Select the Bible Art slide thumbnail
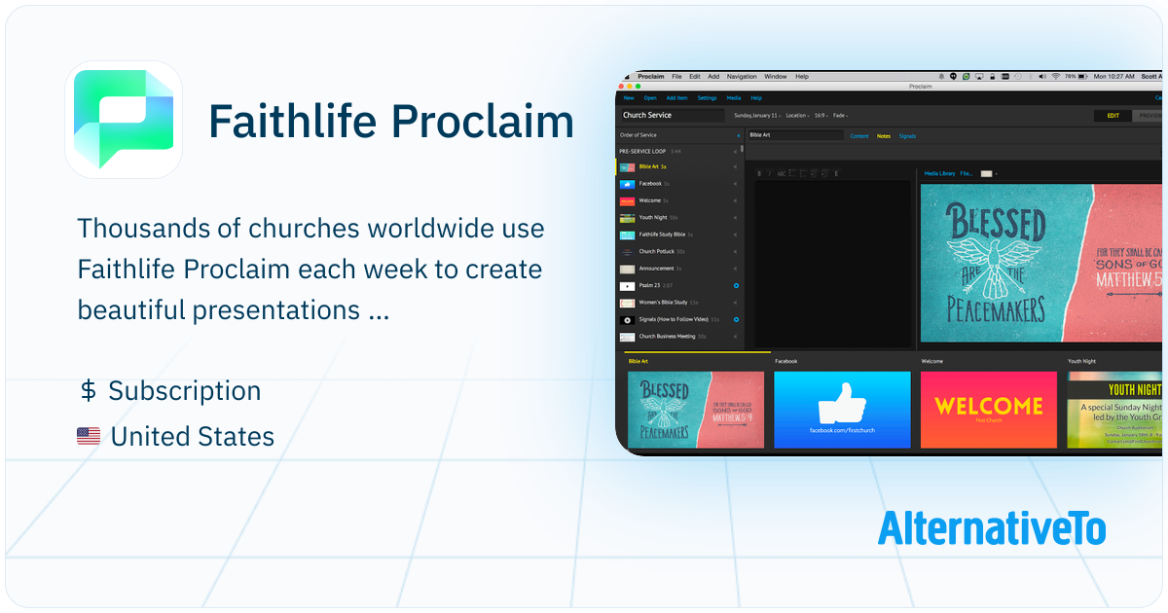1168x613 pixels. pos(696,409)
